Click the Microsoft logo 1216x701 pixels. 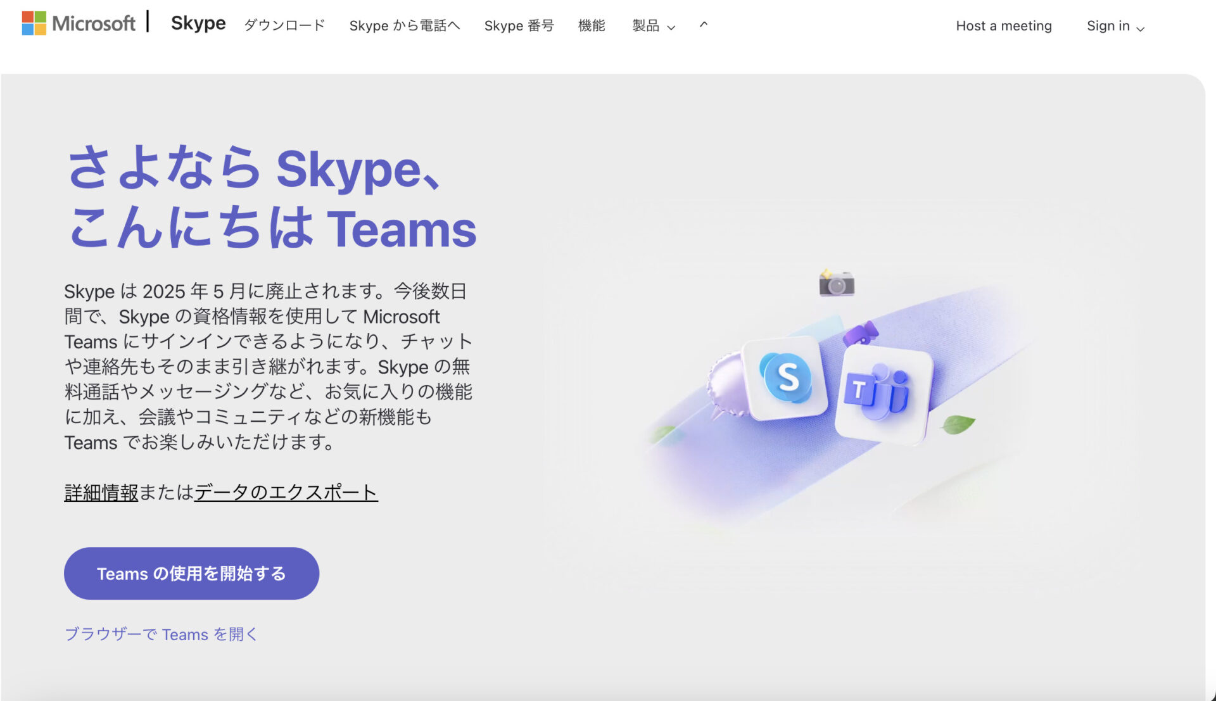pos(79,23)
